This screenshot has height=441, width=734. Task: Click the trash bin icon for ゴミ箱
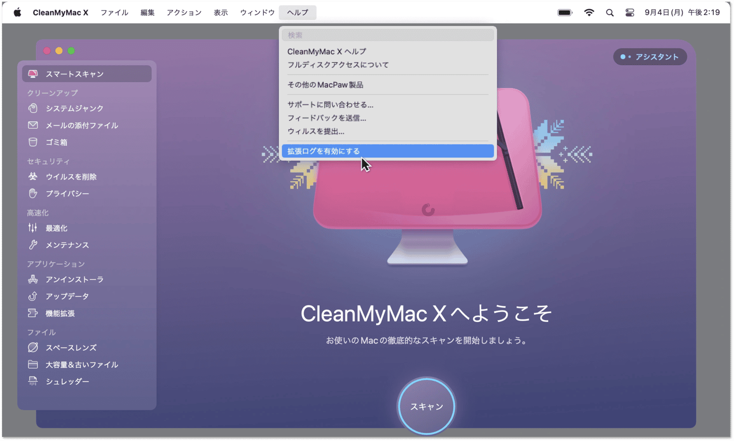33,142
